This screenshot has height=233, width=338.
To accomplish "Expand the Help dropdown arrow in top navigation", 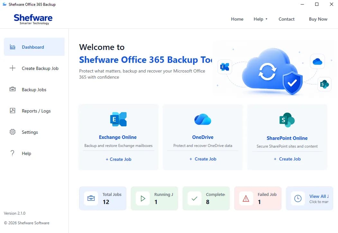I will [266, 19].
